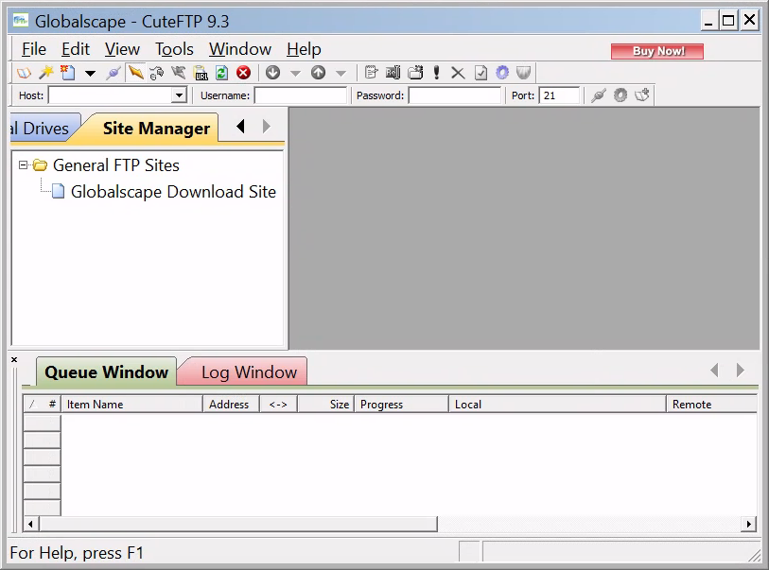The height and width of the screenshot is (570, 769).
Task: Open the New dropdown arrow in toolbar
Action: tap(90, 74)
